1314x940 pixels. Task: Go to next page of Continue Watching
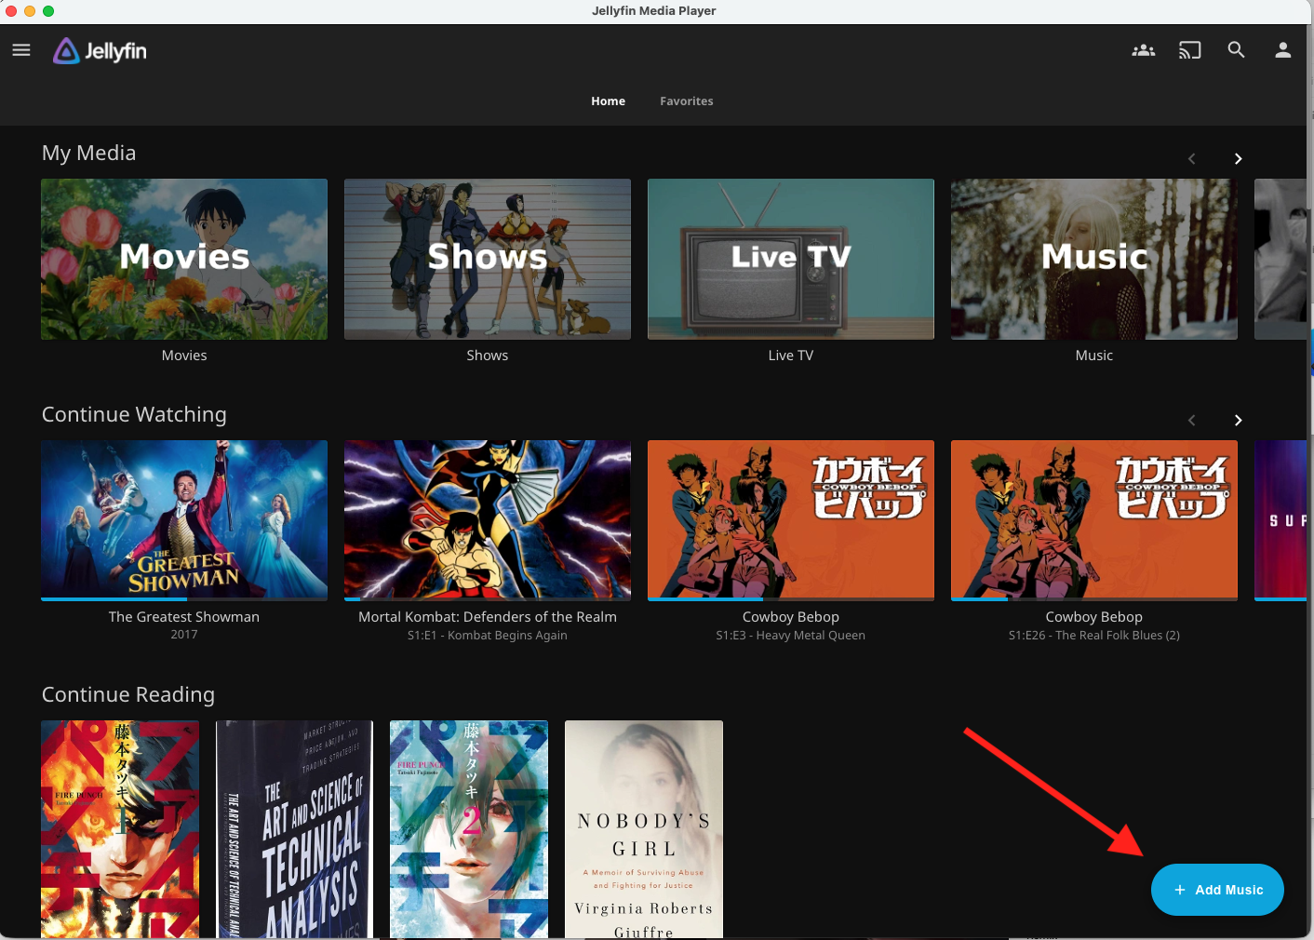(1238, 421)
